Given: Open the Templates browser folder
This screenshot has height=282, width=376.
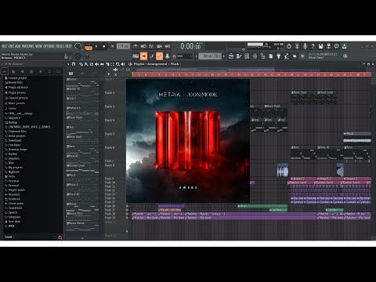Looking at the screenshot, I should click(x=13, y=217).
